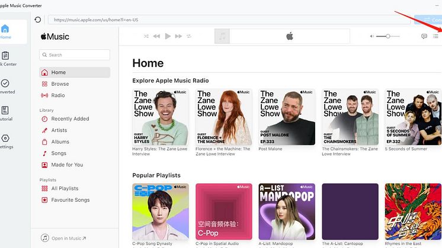Open the Up Next queue list icon

coord(435,36)
